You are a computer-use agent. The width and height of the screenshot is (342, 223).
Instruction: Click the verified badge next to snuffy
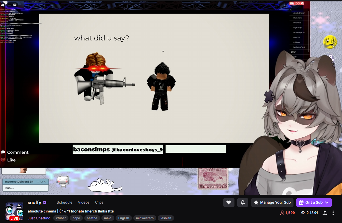[x=45, y=203]
